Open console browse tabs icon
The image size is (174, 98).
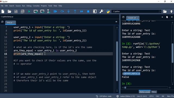(123, 17)
